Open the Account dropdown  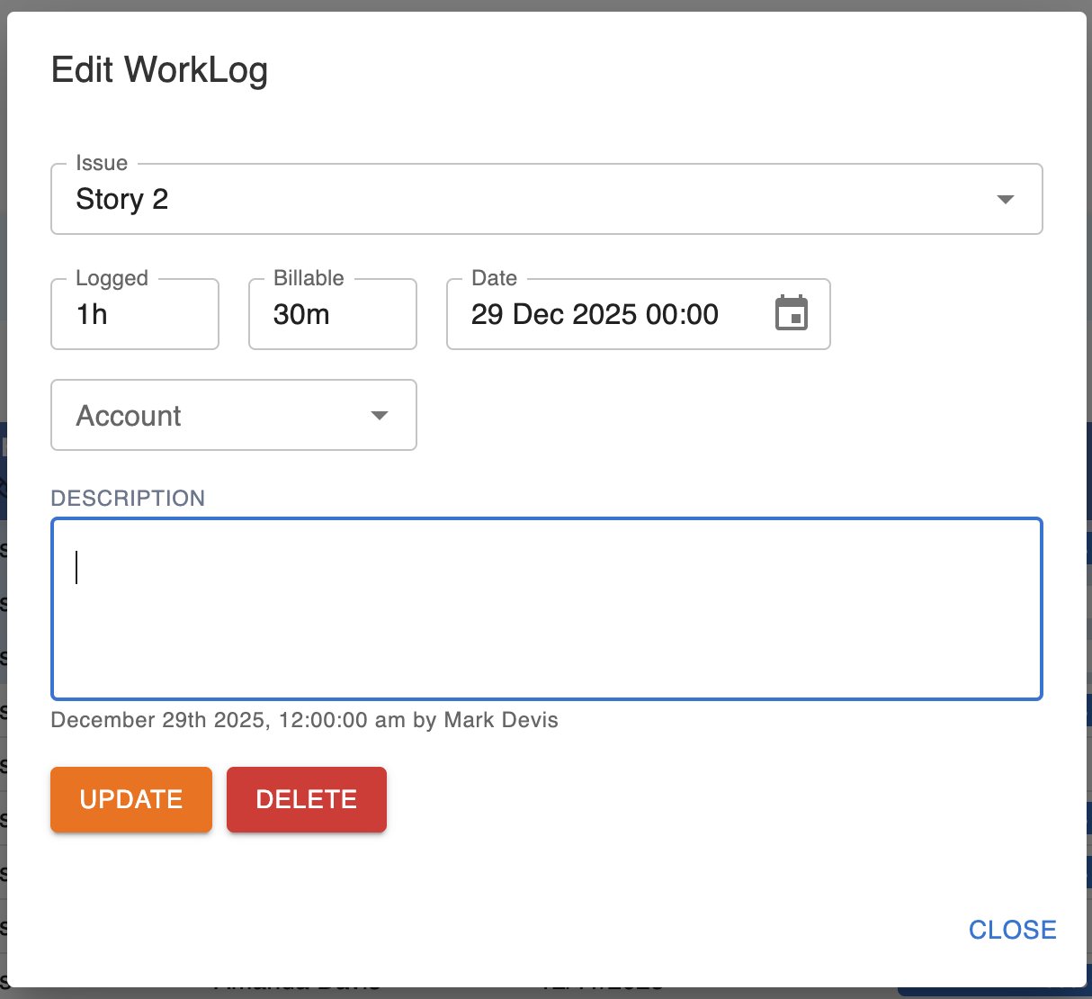pyautogui.click(x=234, y=415)
